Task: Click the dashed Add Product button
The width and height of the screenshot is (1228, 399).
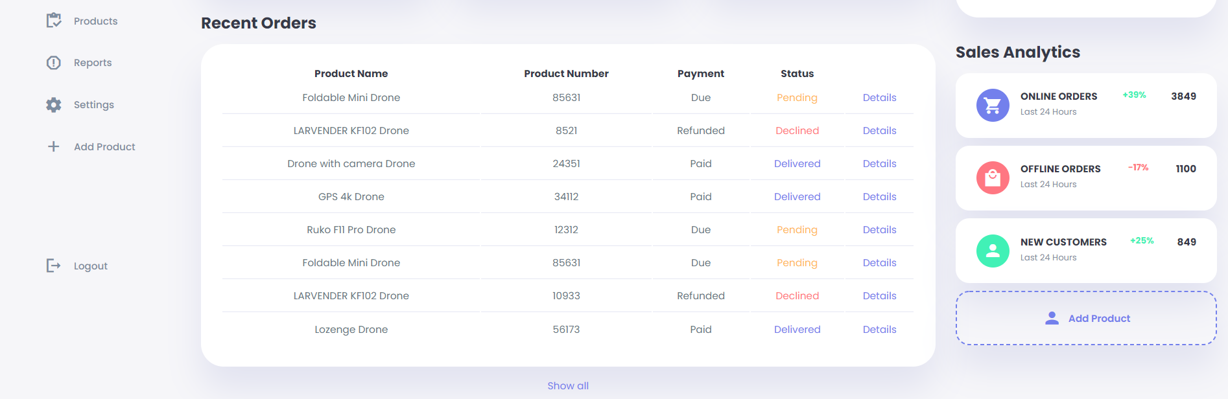Action: [x=1086, y=318]
